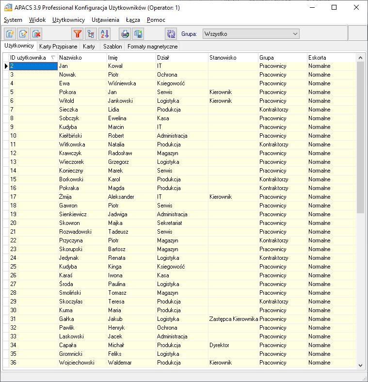Switch to the Karty tab
This screenshot has width=368, height=382.
coord(89,46)
